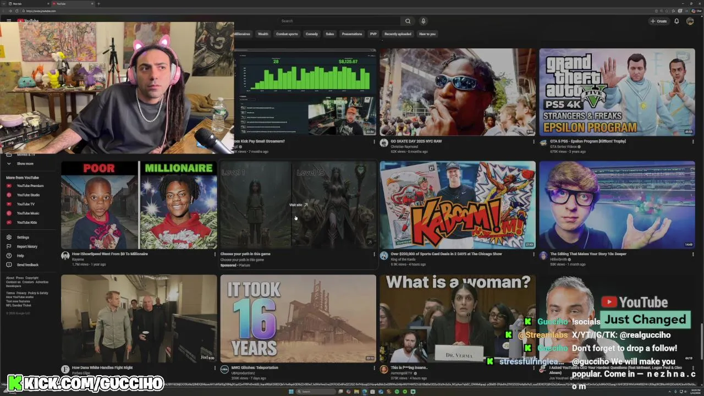Click Visit site on sponsored ad
The height and width of the screenshot is (396, 704).
click(299, 205)
